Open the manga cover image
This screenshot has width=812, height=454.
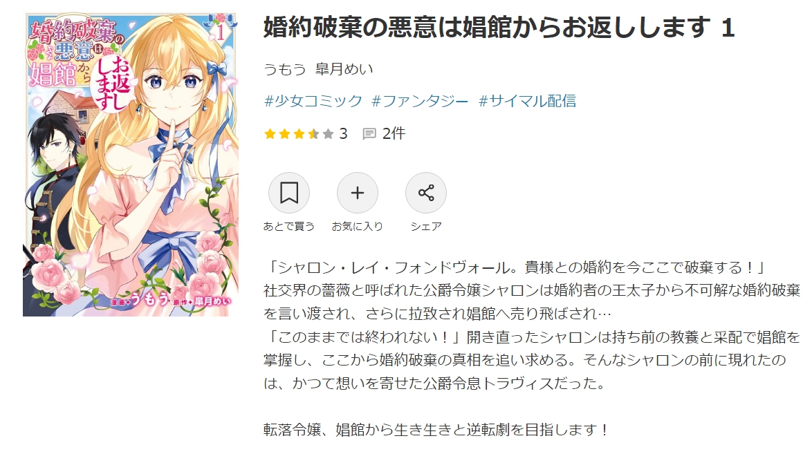click(x=130, y=164)
